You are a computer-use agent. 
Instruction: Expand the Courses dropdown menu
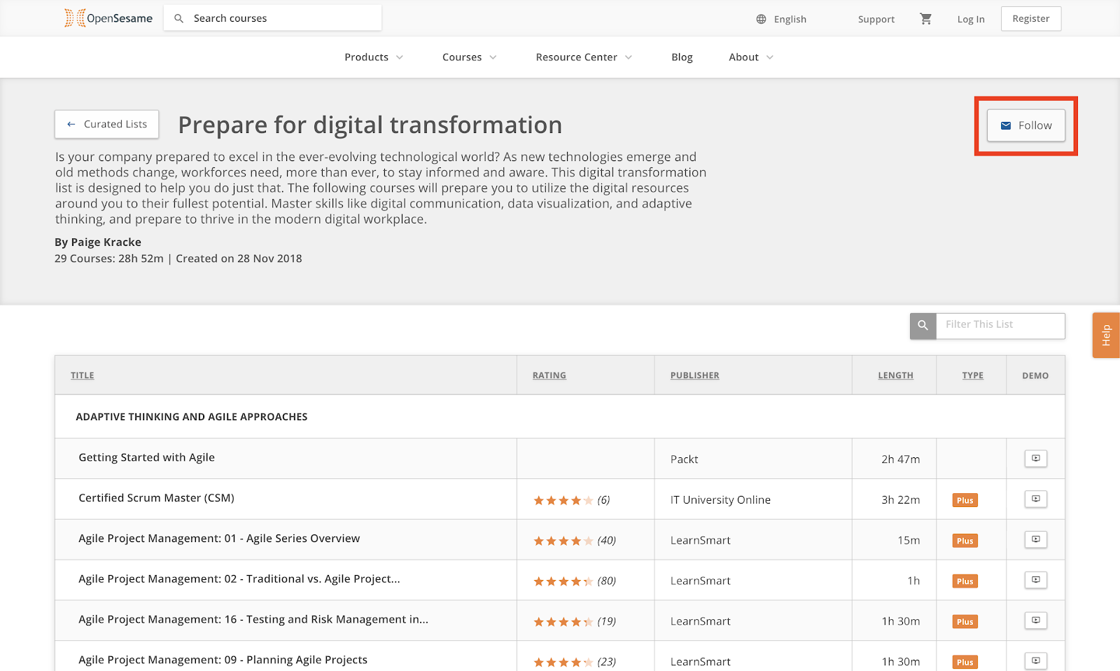469,57
